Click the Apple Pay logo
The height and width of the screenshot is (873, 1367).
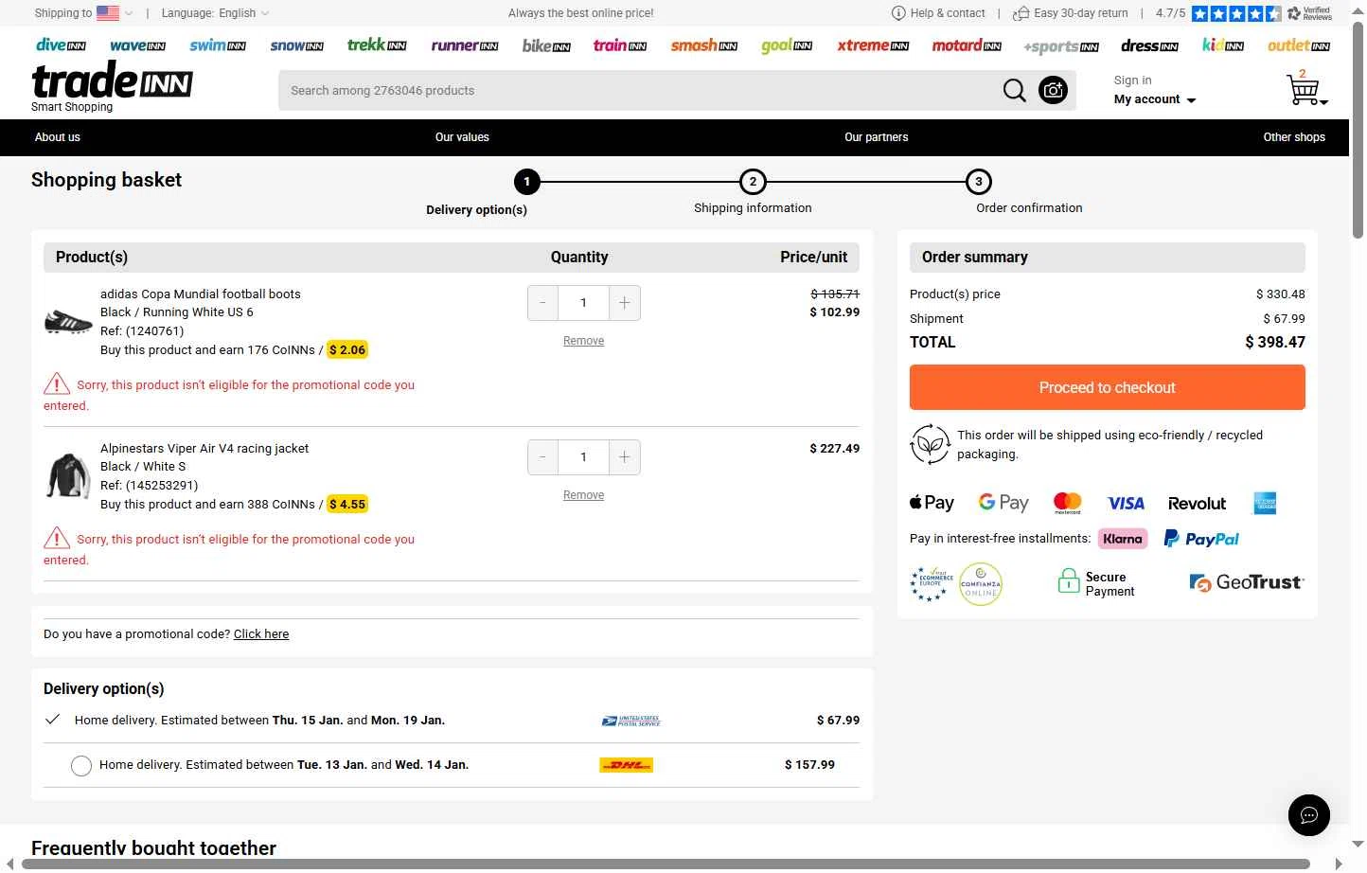tap(932, 503)
